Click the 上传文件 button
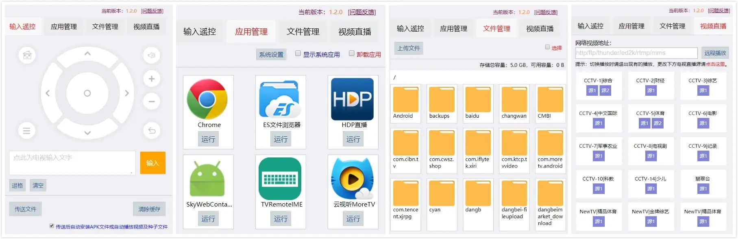 point(409,48)
